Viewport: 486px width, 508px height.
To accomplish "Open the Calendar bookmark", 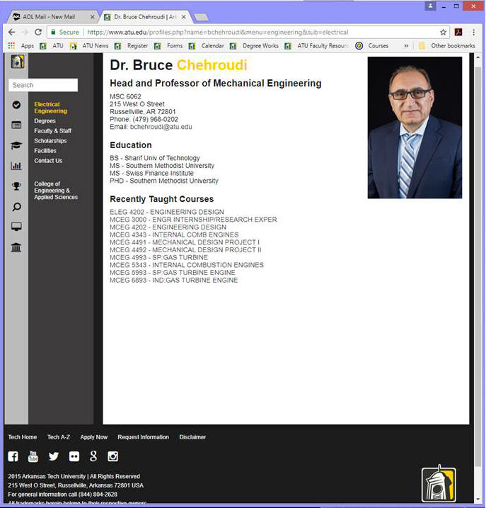I will [207, 46].
